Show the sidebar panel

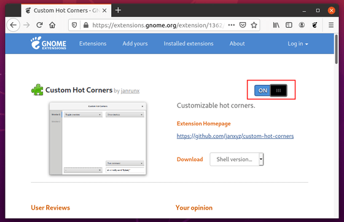coord(289,25)
